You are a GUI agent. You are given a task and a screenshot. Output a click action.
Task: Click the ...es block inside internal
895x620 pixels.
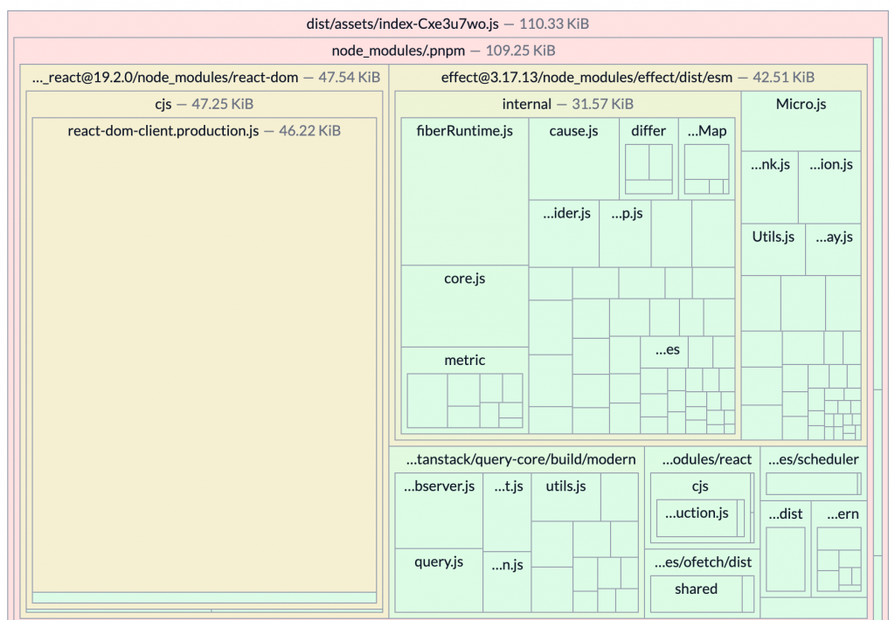[664, 352]
